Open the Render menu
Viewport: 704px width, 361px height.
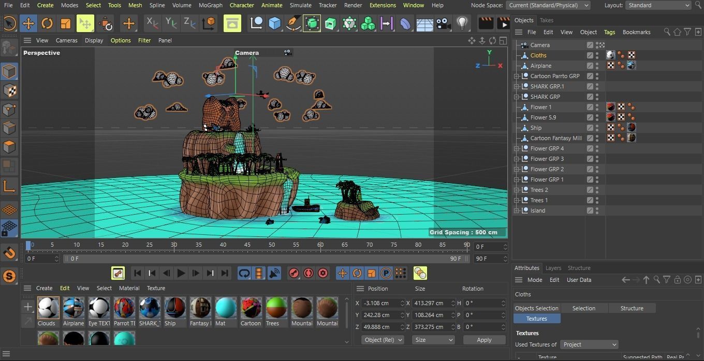[x=353, y=5]
